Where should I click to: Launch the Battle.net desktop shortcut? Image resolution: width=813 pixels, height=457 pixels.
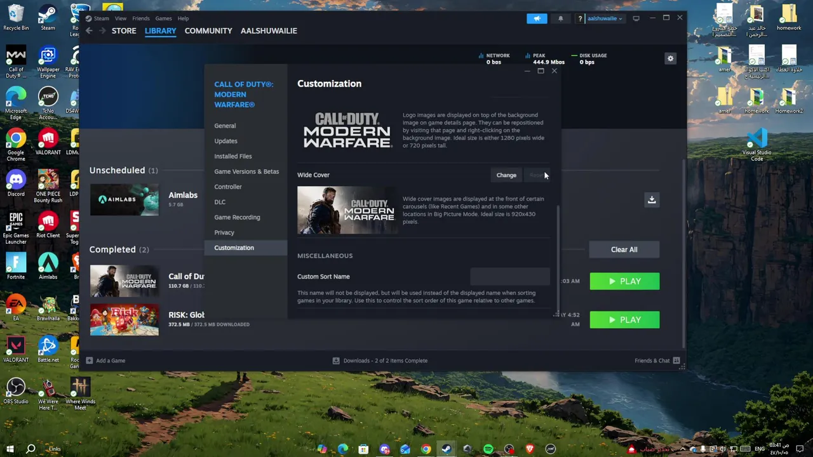click(48, 349)
